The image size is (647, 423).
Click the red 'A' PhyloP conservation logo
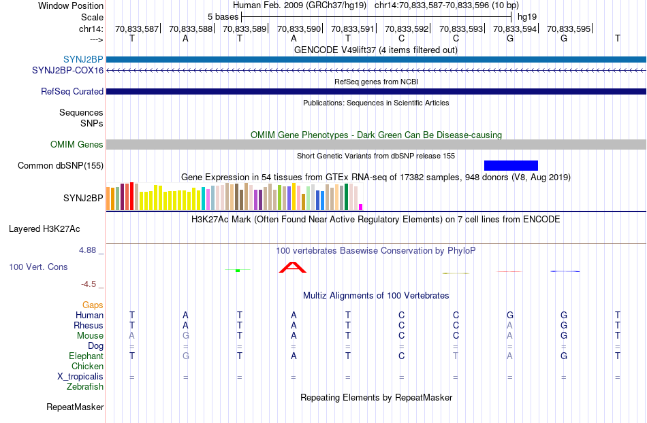click(x=293, y=267)
